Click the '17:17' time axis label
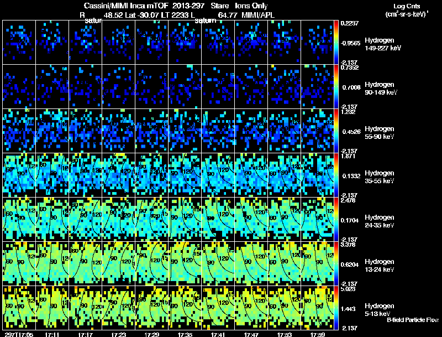 pyautogui.click(x=85, y=334)
